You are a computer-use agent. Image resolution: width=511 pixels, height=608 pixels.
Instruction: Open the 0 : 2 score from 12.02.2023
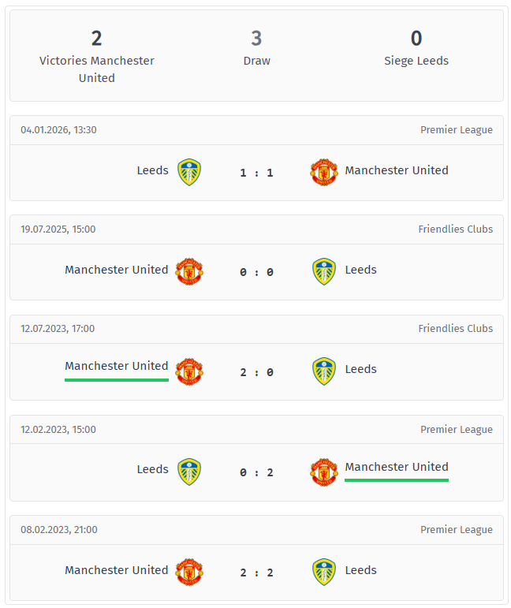pos(256,472)
